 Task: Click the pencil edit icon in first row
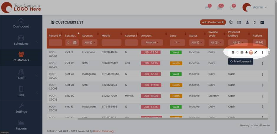[x=256, y=52]
